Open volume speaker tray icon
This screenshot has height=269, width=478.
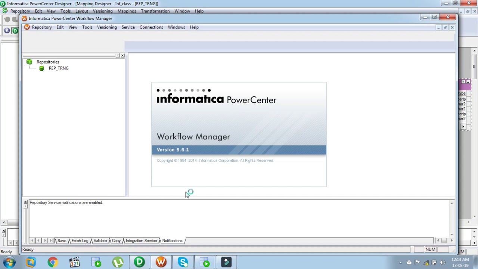[x=443, y=262]
